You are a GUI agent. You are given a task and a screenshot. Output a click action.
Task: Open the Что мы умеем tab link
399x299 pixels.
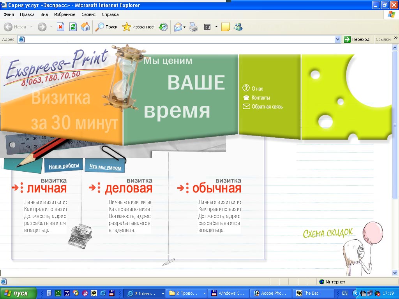(105, 167)
